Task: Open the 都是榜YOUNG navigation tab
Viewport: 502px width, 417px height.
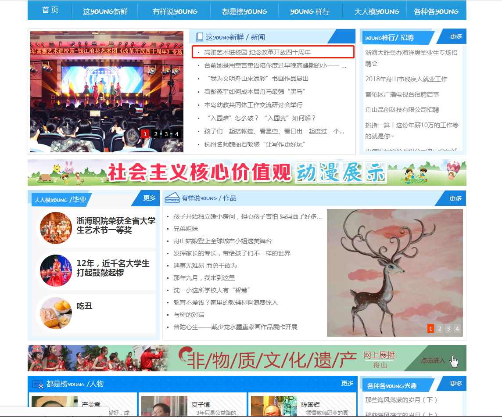Action: (x=244, y=12)
